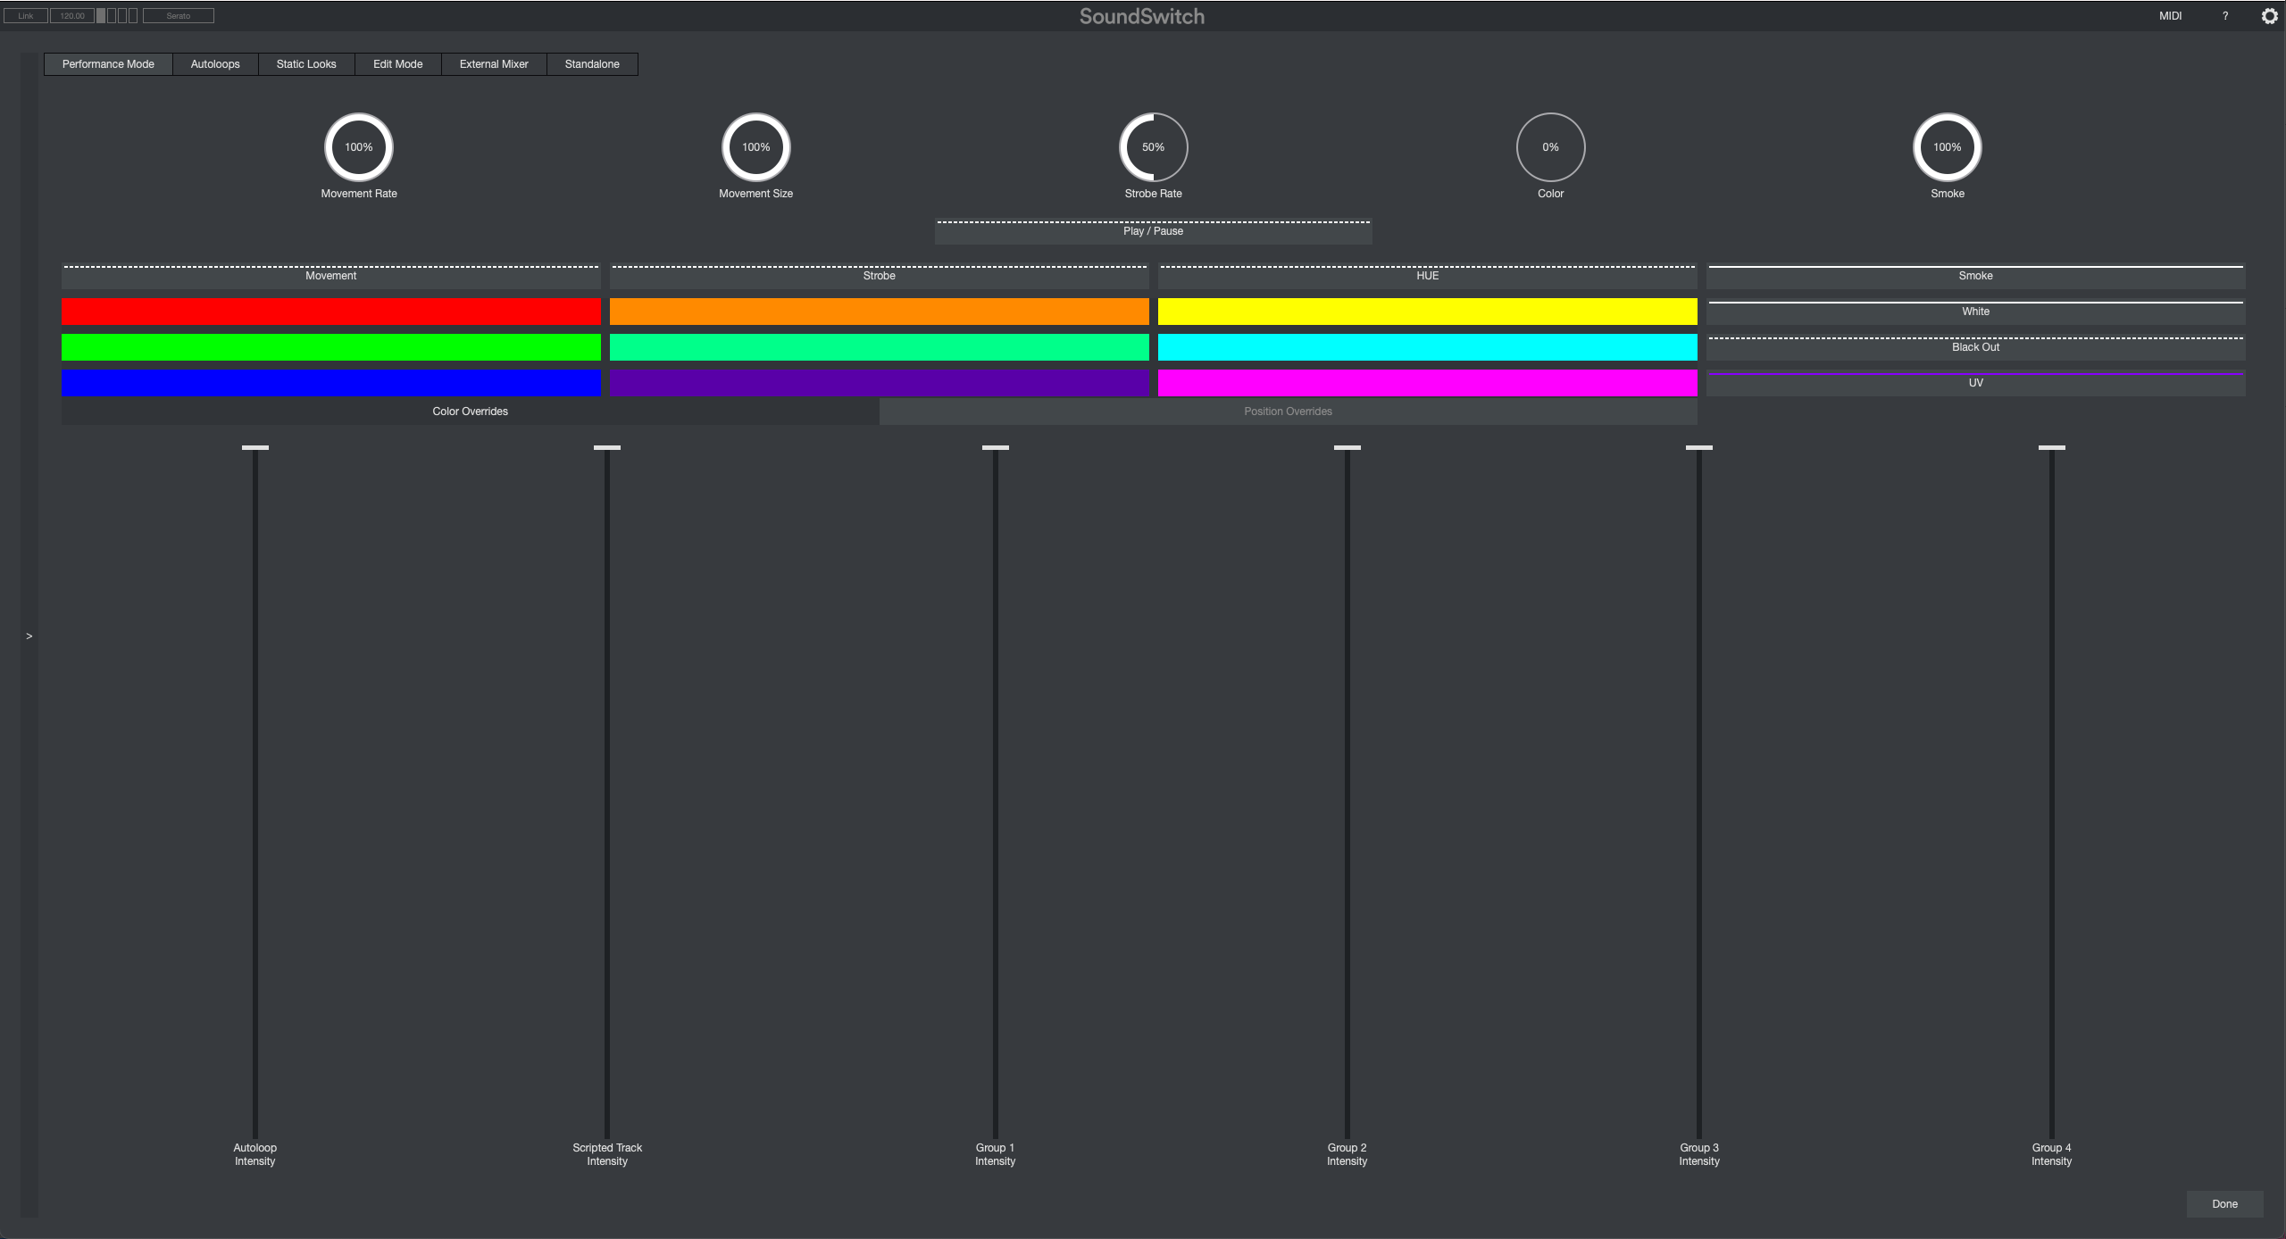
Task: Select the blue color override
Action: [331, 383]
